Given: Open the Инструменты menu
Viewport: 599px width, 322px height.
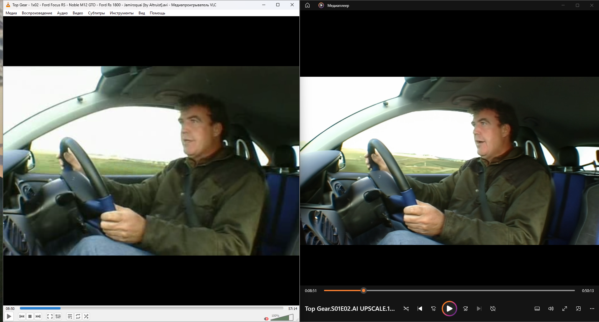Looking at the screenshot, I should (122, 13).
